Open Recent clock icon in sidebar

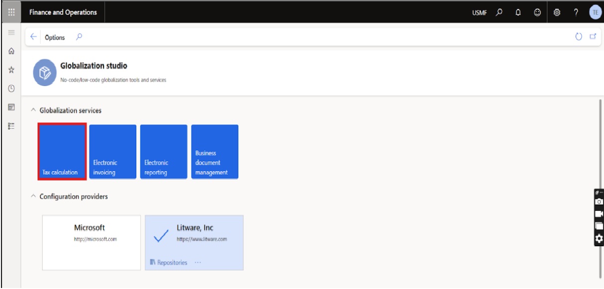pyautogui.click(x=11, y=89)
